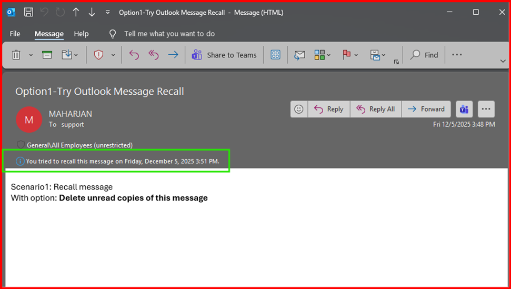Click the Forward button in header
Image resolution: width=511 pixels, height=289 pixels.
pyautogui.click(x=426, y=109)
